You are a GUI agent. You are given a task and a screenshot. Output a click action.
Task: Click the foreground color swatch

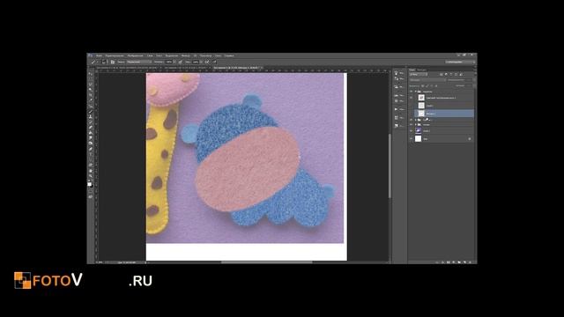coord(89,183)
